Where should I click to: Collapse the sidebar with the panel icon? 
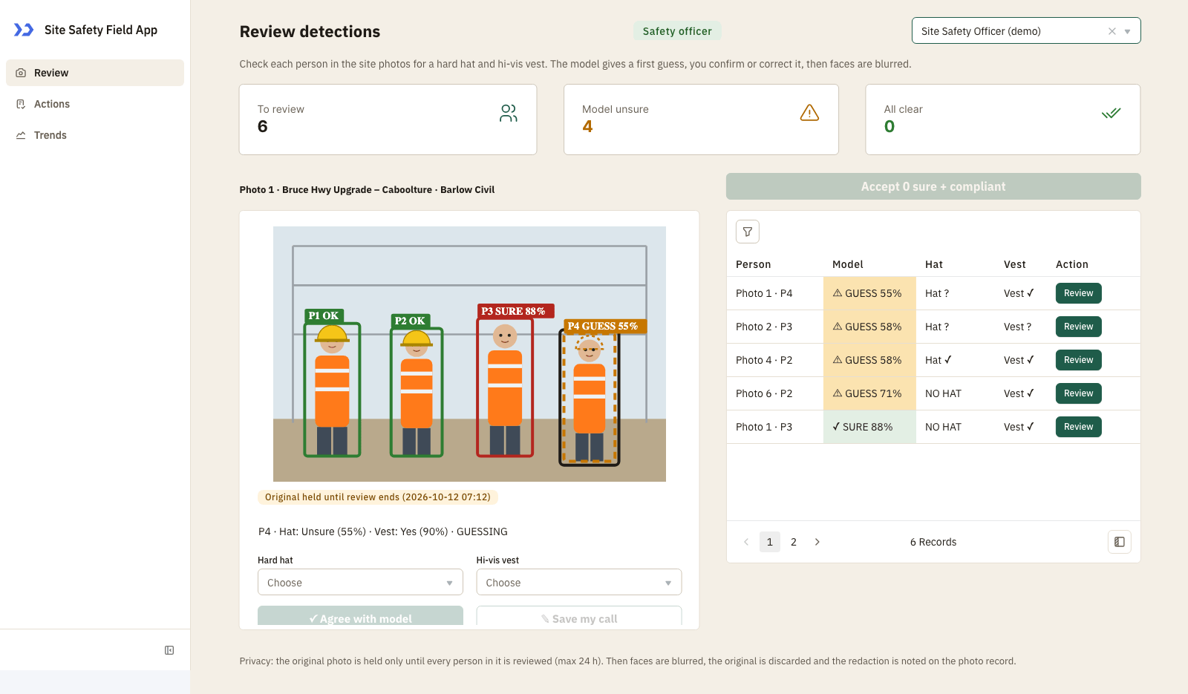click(169, 650)
